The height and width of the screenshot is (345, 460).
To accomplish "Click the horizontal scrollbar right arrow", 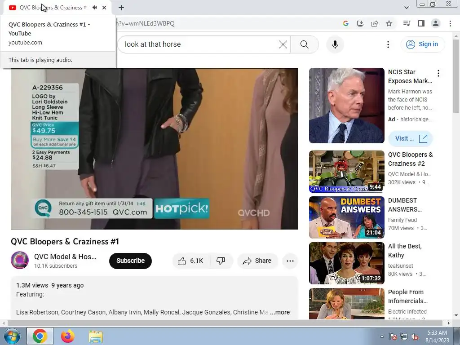I will point(448,323).
